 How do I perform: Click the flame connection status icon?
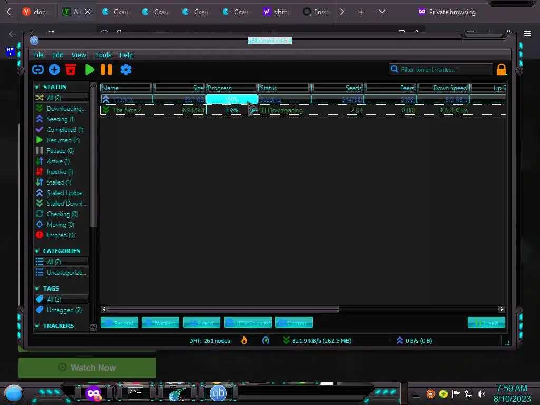[244, 341]
